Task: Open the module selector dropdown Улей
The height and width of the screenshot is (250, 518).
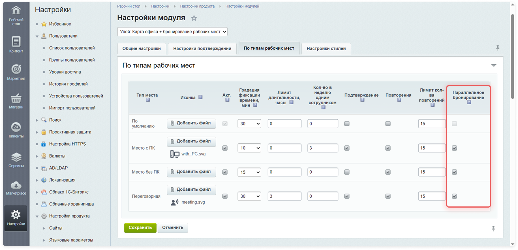Action: [172, 32]
